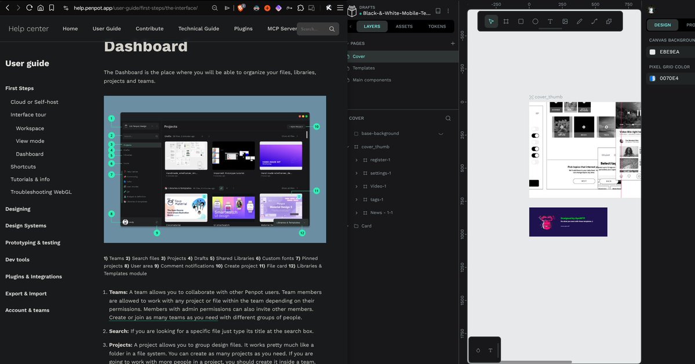Open the Troubleshooting WebGL link
The height and width of the screenshot is (364, 695).
[x=41, y=192]
